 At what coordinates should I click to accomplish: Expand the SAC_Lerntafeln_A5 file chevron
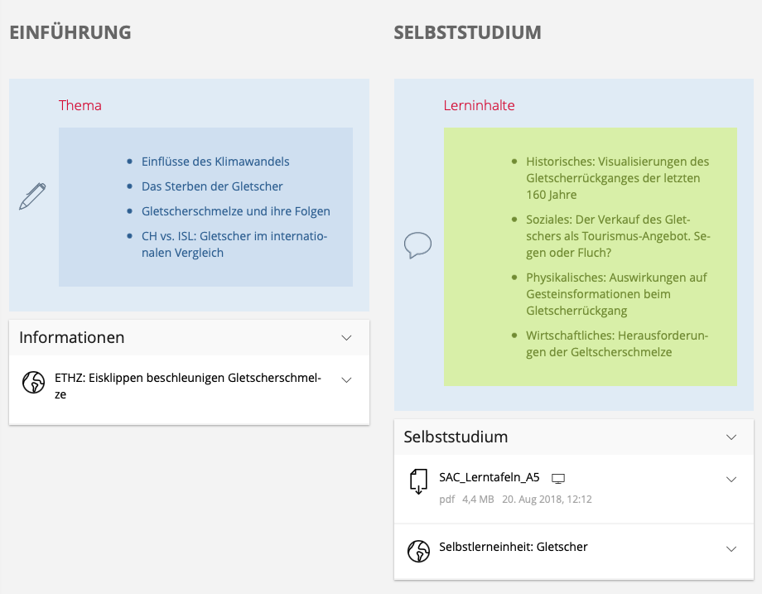coord(731,480)
